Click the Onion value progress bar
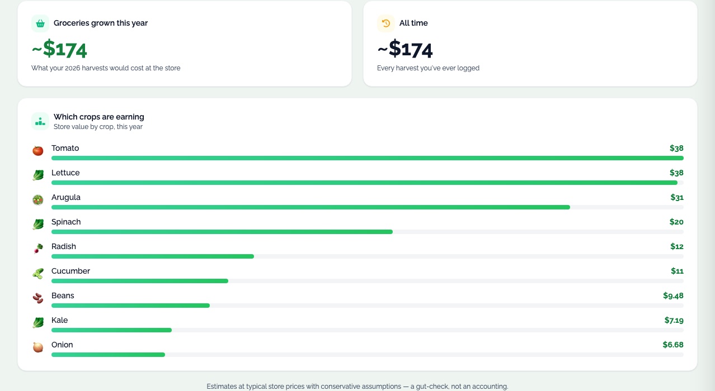 click(x=368, y=355)
